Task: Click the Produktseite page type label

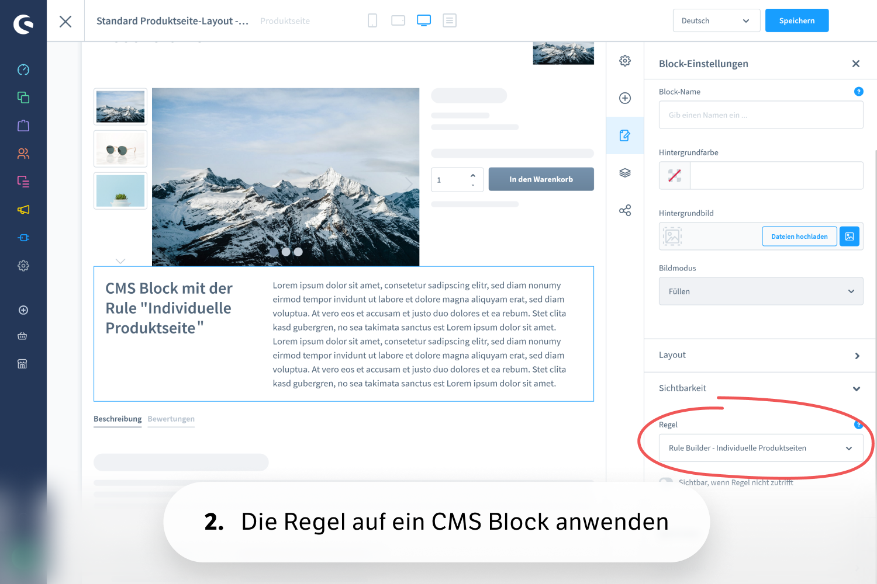Action: (x=285, y=21)
